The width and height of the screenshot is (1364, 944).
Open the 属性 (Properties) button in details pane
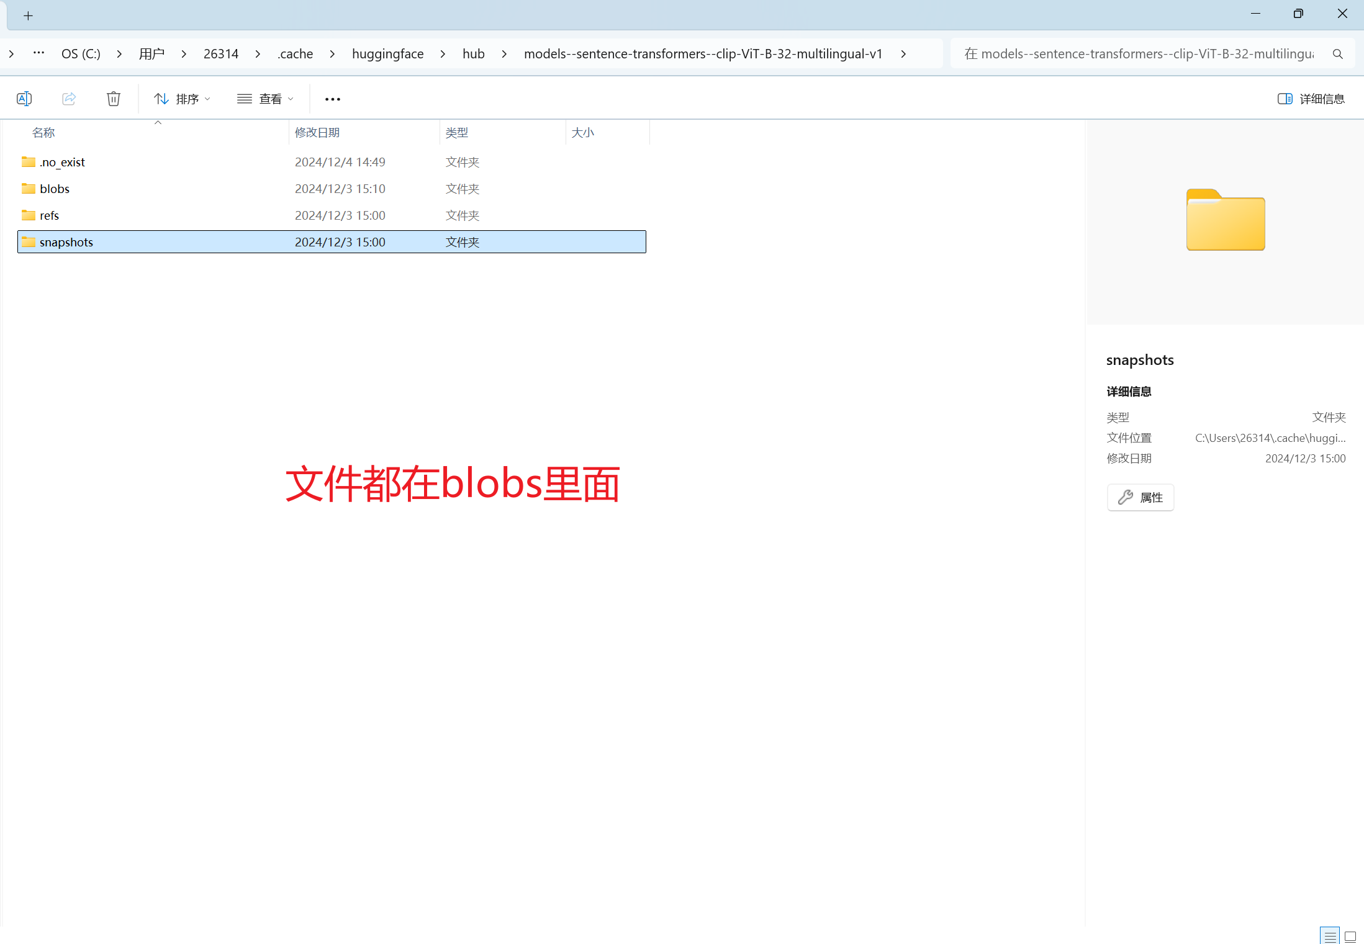tap(1140, 497)
